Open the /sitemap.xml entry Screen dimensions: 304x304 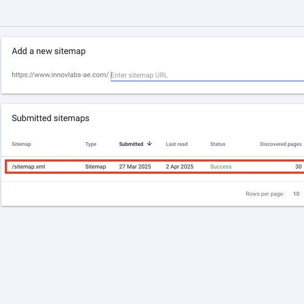coord(29,167)
